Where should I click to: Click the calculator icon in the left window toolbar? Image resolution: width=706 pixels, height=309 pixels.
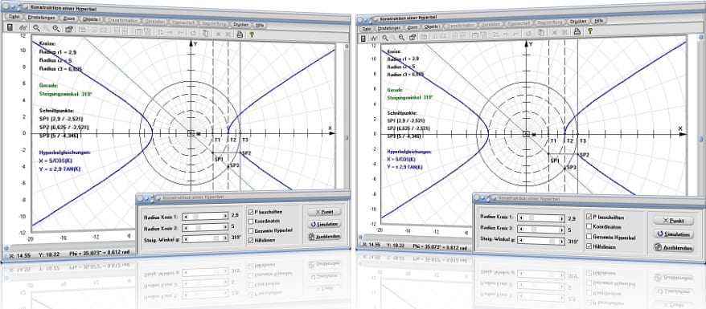pos(10,28)
